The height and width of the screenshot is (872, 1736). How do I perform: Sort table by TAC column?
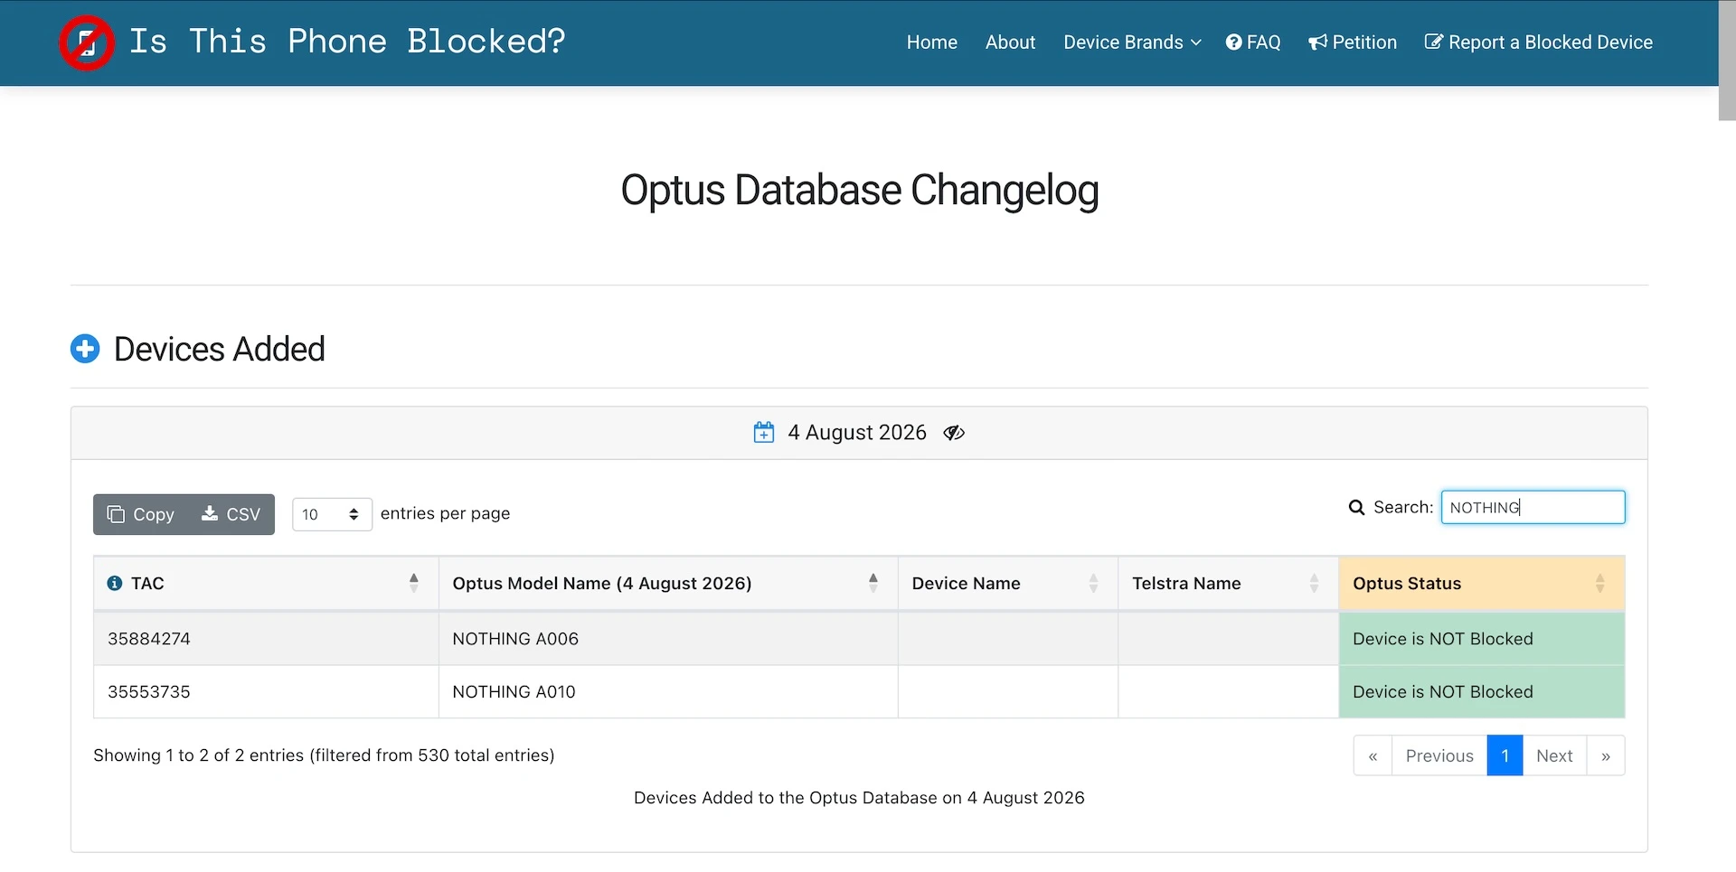coord(266,584)
